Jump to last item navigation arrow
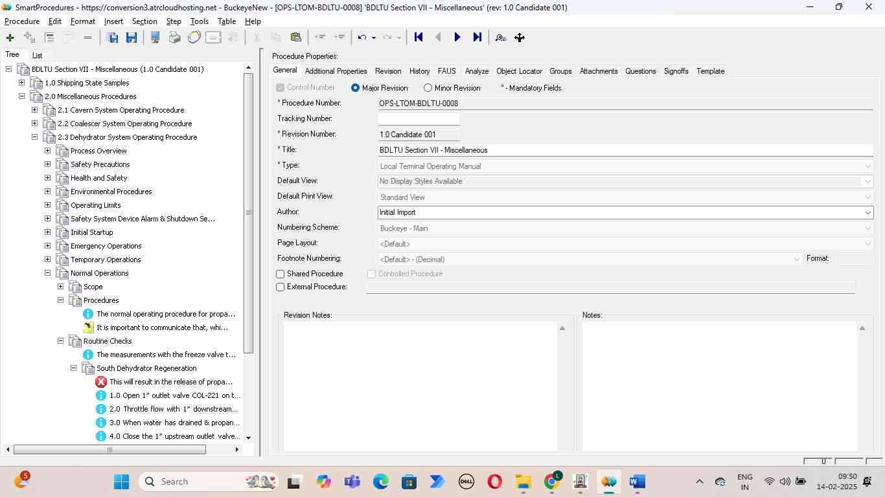 477,38
